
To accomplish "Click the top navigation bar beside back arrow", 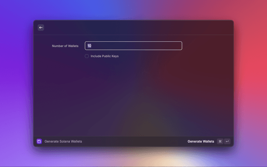I will [133, 28].
